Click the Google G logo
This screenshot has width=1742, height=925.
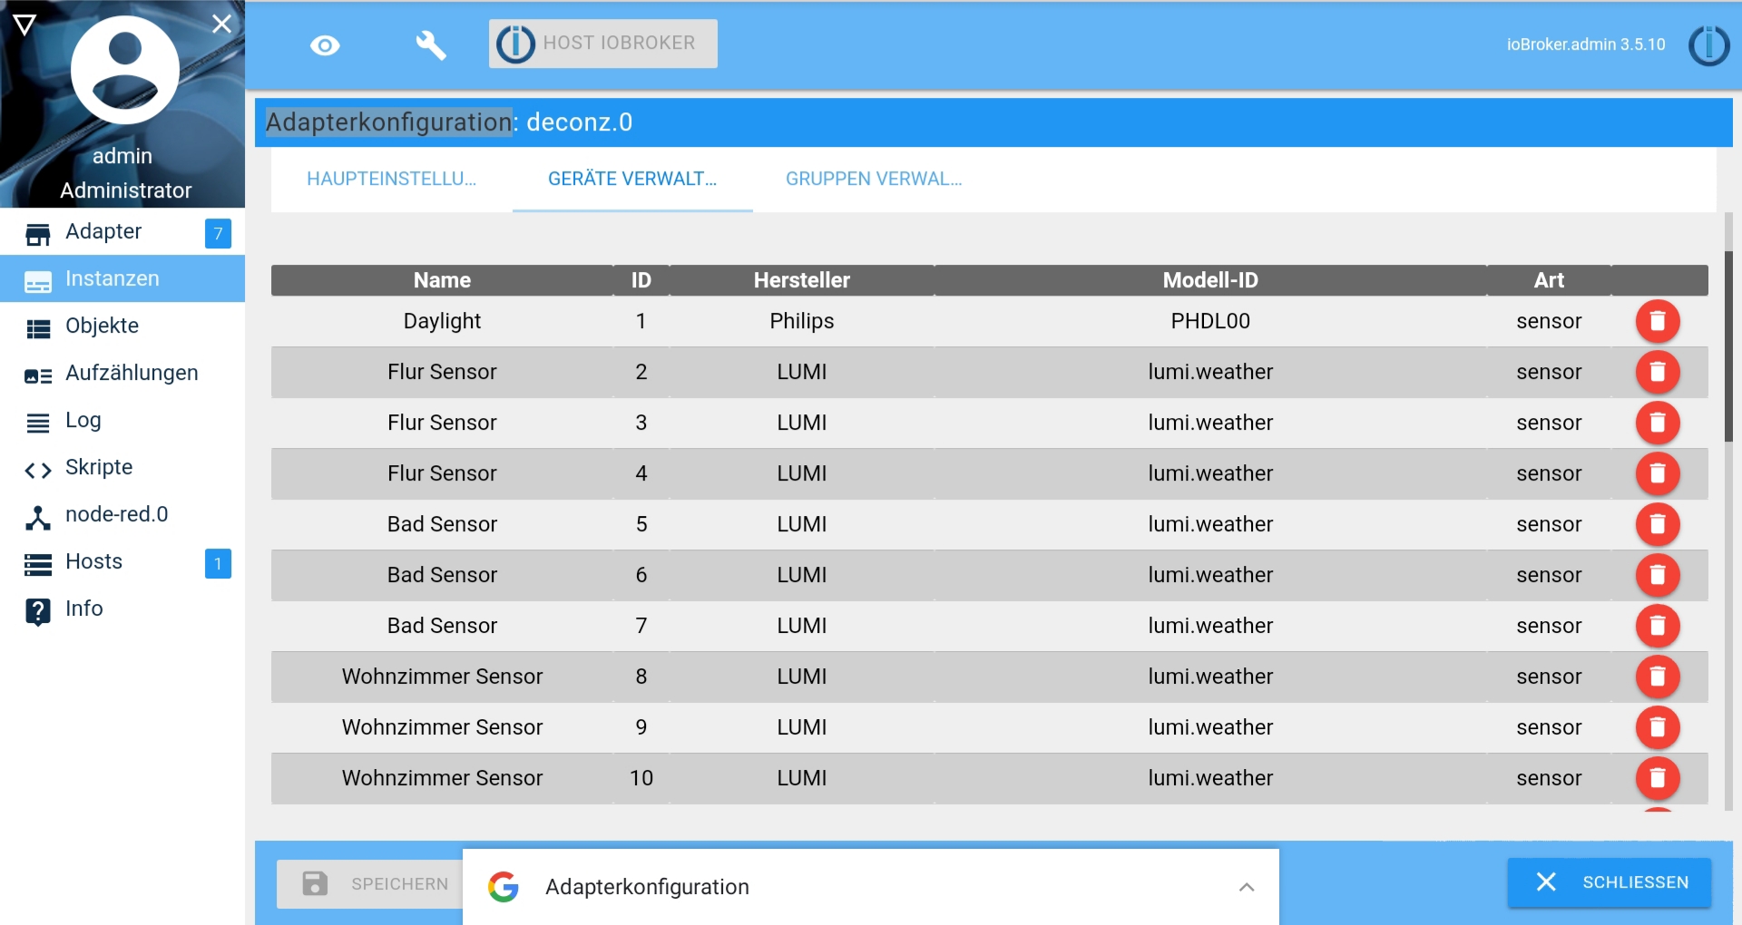click(504, 887)
